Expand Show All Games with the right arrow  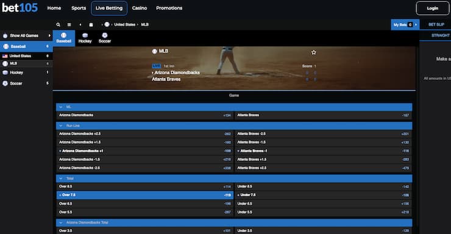pos(49,35)
